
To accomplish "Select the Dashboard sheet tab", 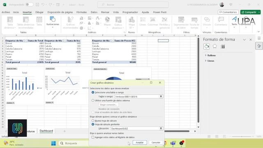I will coord(46,131).
